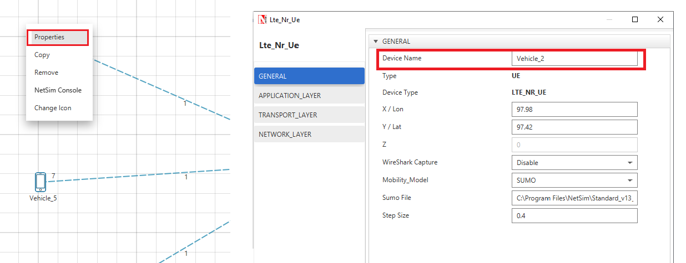Click the X / Lon input field

tap(574, 110)
